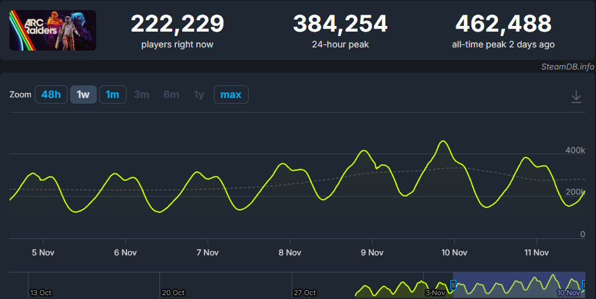Viewport: 596px width, 299px height.
Task: Click the 20 Oct navigator label
Action: 173,293
